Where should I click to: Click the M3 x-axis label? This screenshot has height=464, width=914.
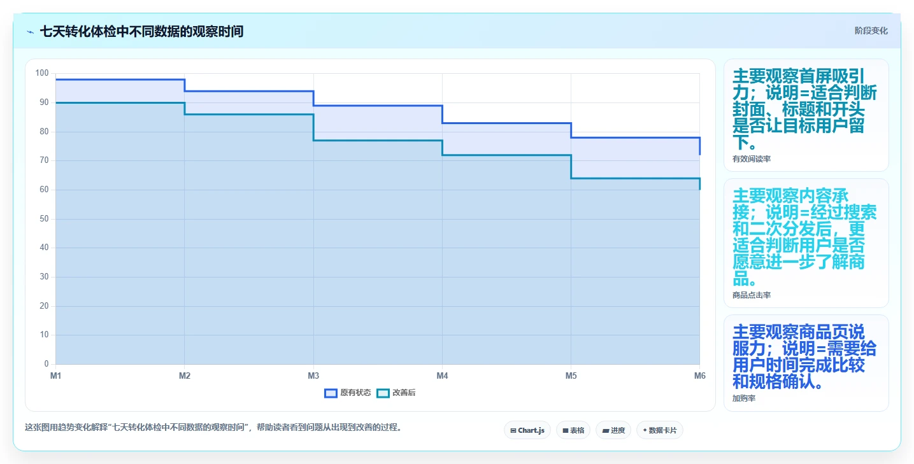pos(313,376)
